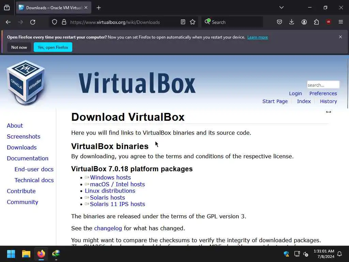Toggle the page width arrows icon
This screenshot has height=262, width=349.
(328, 112)
